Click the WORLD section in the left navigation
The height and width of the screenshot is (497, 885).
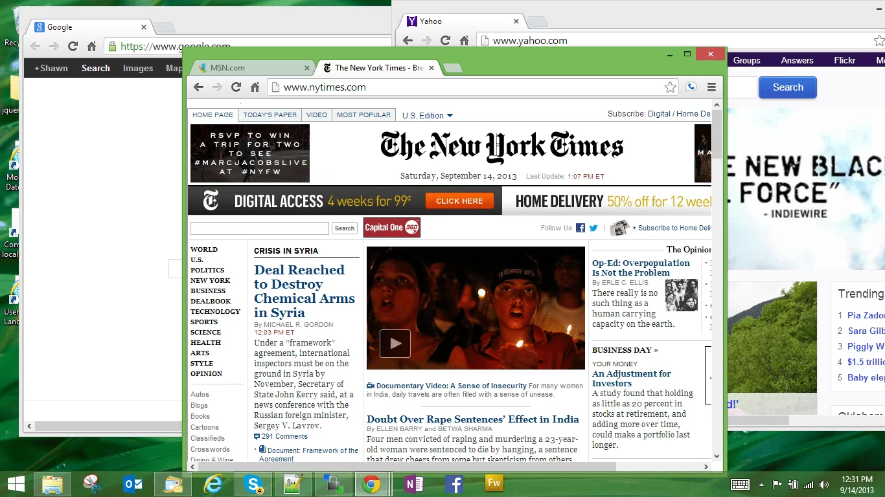tap(204, 249)
